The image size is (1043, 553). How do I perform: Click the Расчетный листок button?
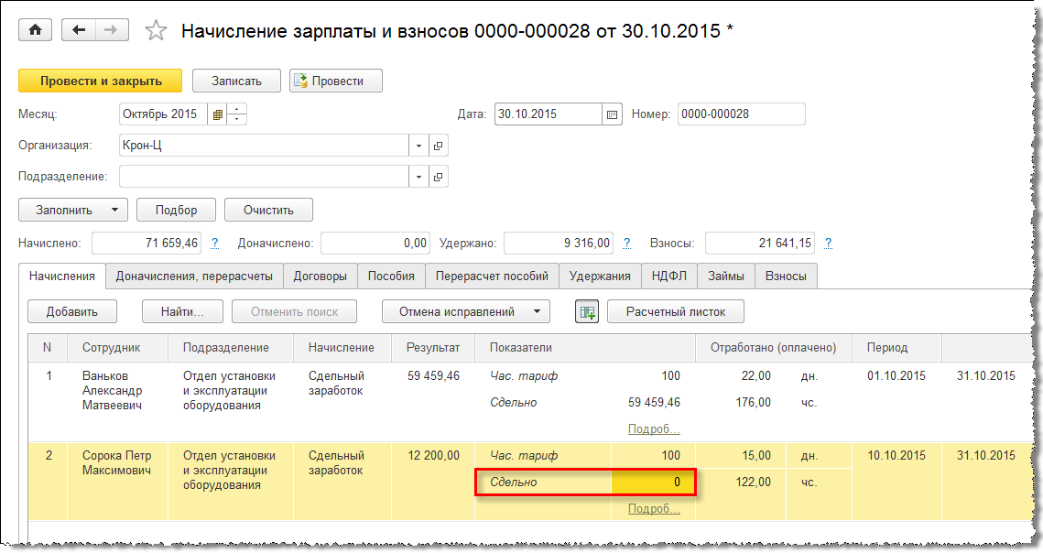point(675,311)
